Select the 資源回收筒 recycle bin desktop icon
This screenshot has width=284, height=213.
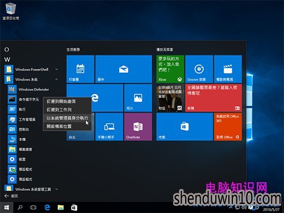tap(11, 11)
